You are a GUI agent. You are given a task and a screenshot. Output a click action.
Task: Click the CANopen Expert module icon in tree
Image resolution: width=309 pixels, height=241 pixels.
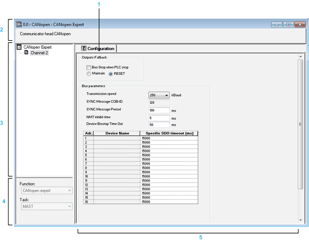[x=19, y=47]
